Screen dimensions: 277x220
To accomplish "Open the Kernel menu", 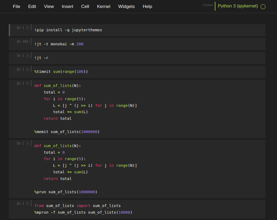I will pos(103,6).
